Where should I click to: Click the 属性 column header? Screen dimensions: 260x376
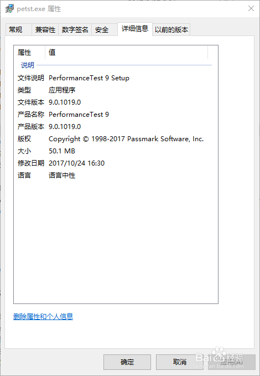[29, 52]
